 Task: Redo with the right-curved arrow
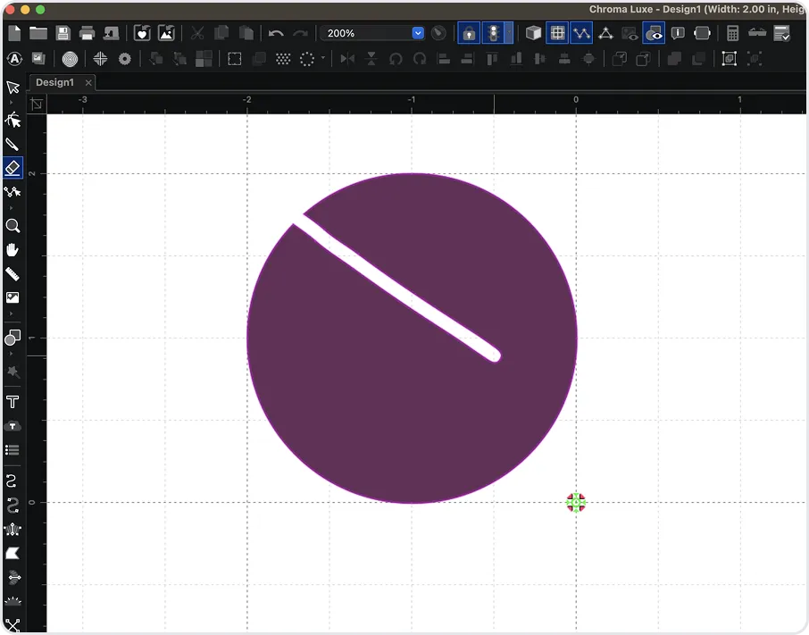pyautogui.click(x=300, y=34)
